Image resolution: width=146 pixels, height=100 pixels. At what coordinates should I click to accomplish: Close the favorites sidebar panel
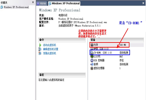click(x=33, y=2)
